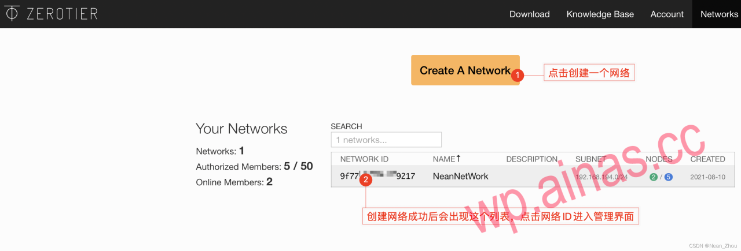The width and height of the screenshot is (741, 251).
Task: Sort by the SUBNET column header
Action: 590,159
